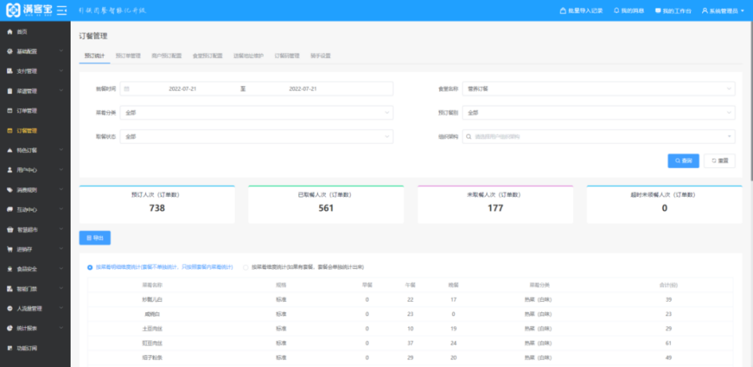Click the pie chart icon for 统计报表

click(x=9, y=328)
